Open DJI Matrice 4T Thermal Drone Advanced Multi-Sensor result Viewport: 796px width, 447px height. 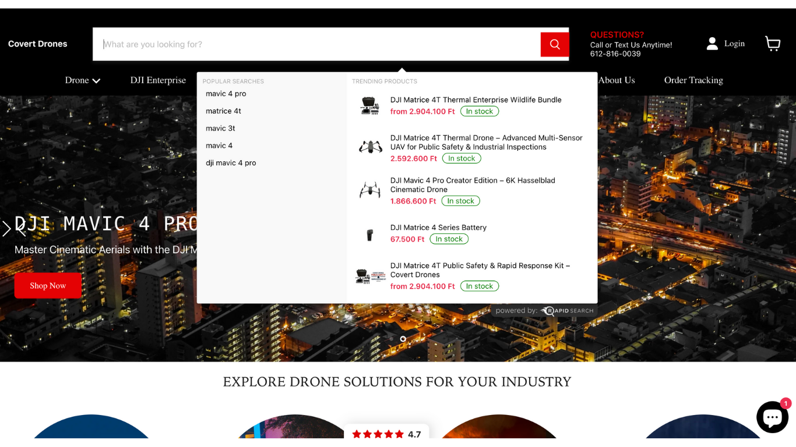(x=487, y=143)
